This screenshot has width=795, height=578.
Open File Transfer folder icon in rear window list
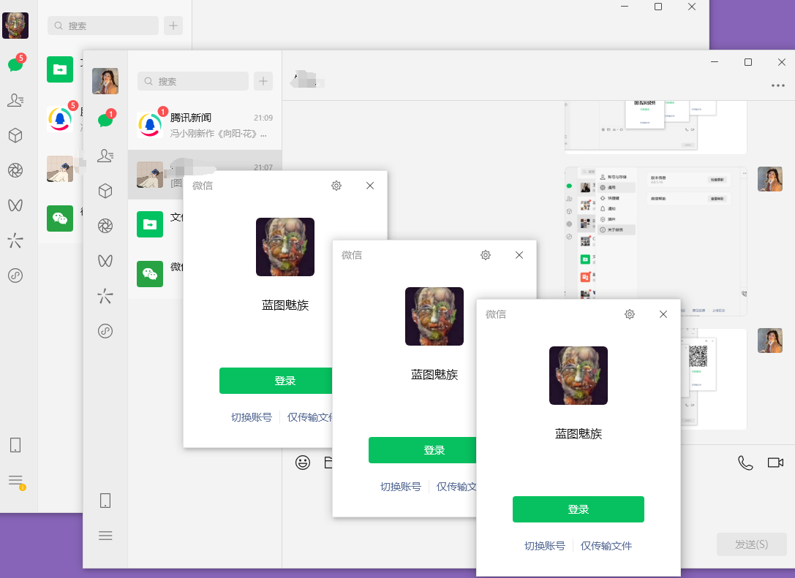click(x=60, y=69)
